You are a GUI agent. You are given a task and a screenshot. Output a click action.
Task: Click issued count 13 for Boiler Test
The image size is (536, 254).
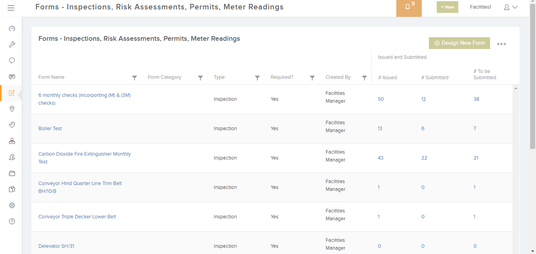click(x=380, y=129)
